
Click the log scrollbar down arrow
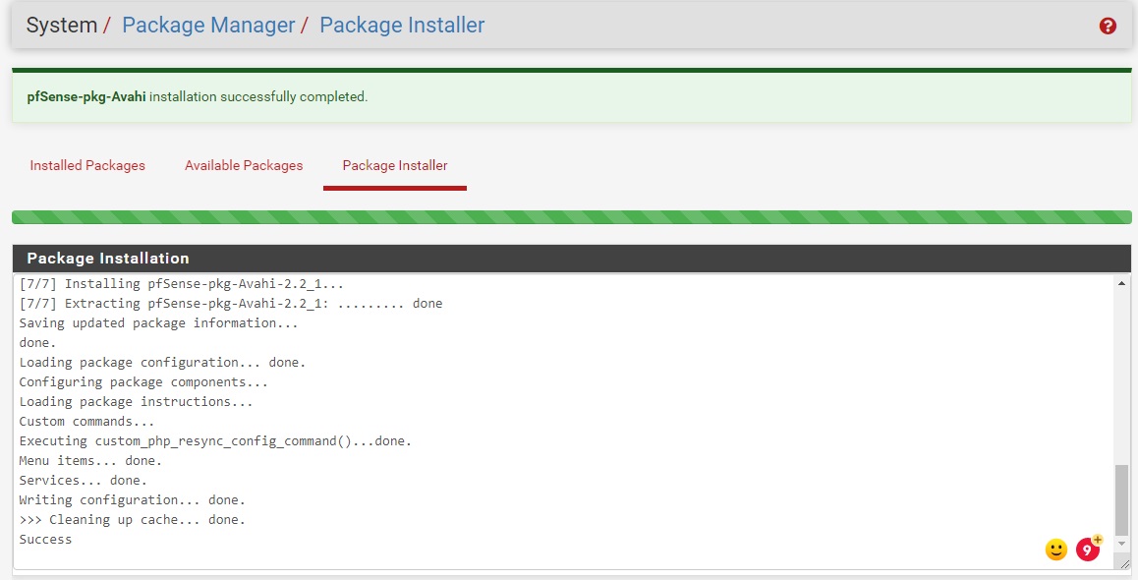(x=1122, y=543)
